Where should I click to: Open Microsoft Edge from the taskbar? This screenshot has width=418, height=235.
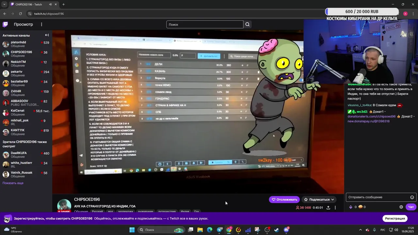tap(210, 230)
